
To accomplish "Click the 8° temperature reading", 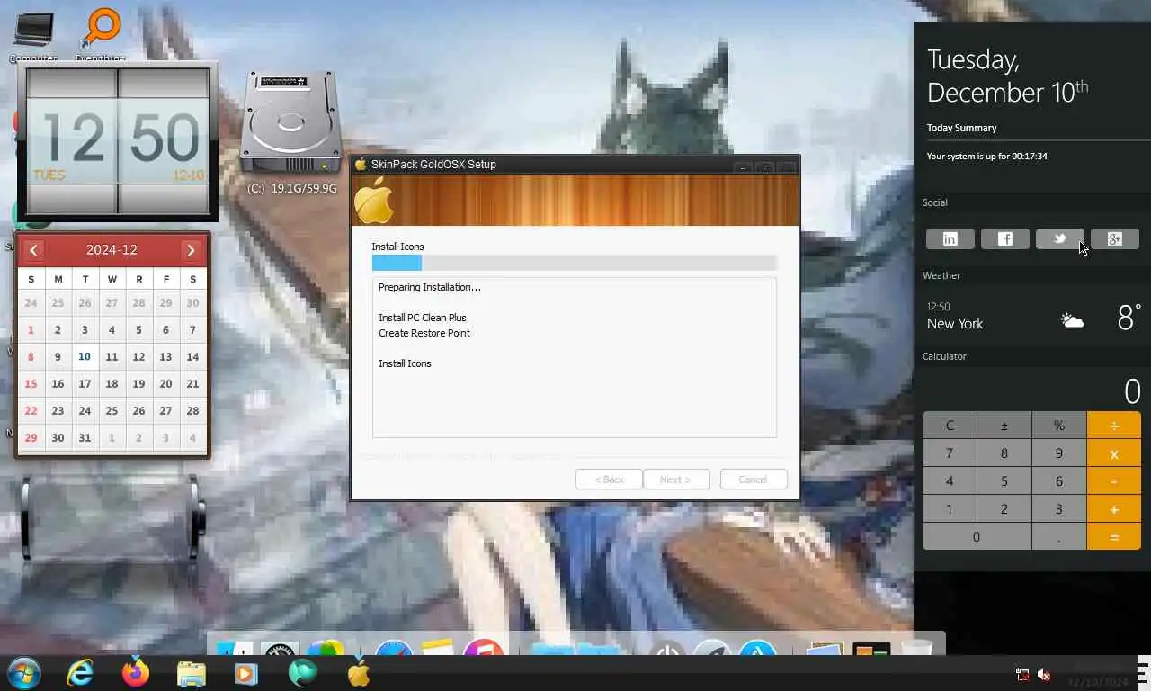I will coord(1129,318).
